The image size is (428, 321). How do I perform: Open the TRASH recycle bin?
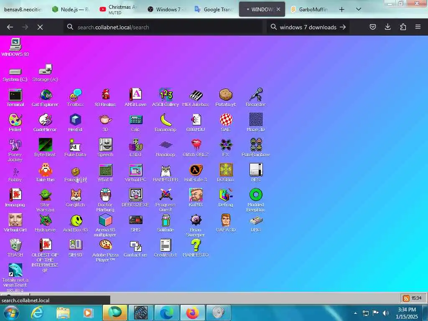pos(15,248)
